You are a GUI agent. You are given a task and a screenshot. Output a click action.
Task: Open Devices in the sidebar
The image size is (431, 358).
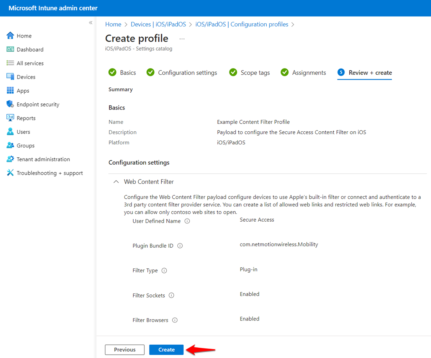coord(26,77)
